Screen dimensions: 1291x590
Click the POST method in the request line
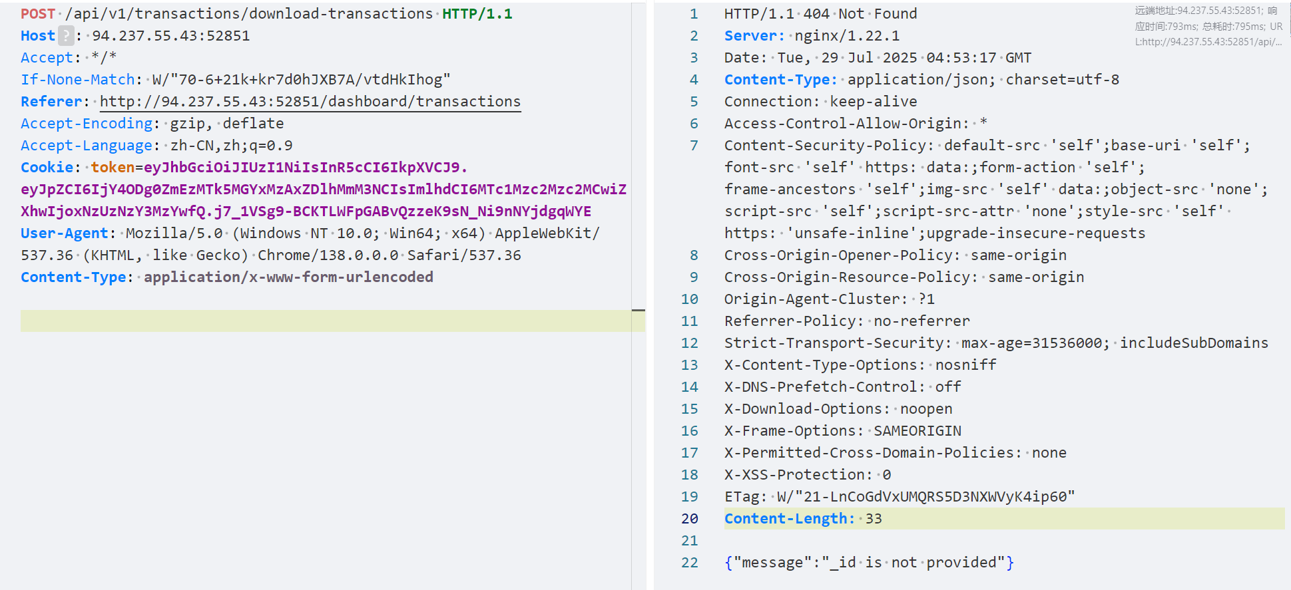(x=38, y=13)
